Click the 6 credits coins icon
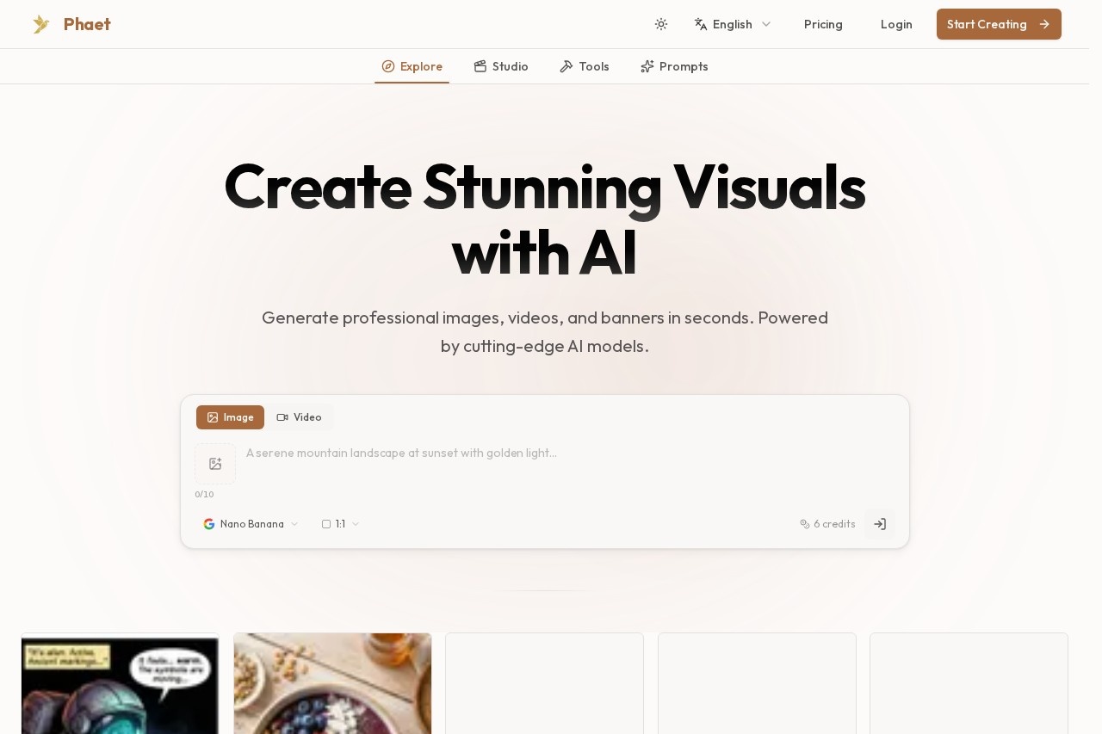The image size is (1102, 734). [x=805, y=524]
